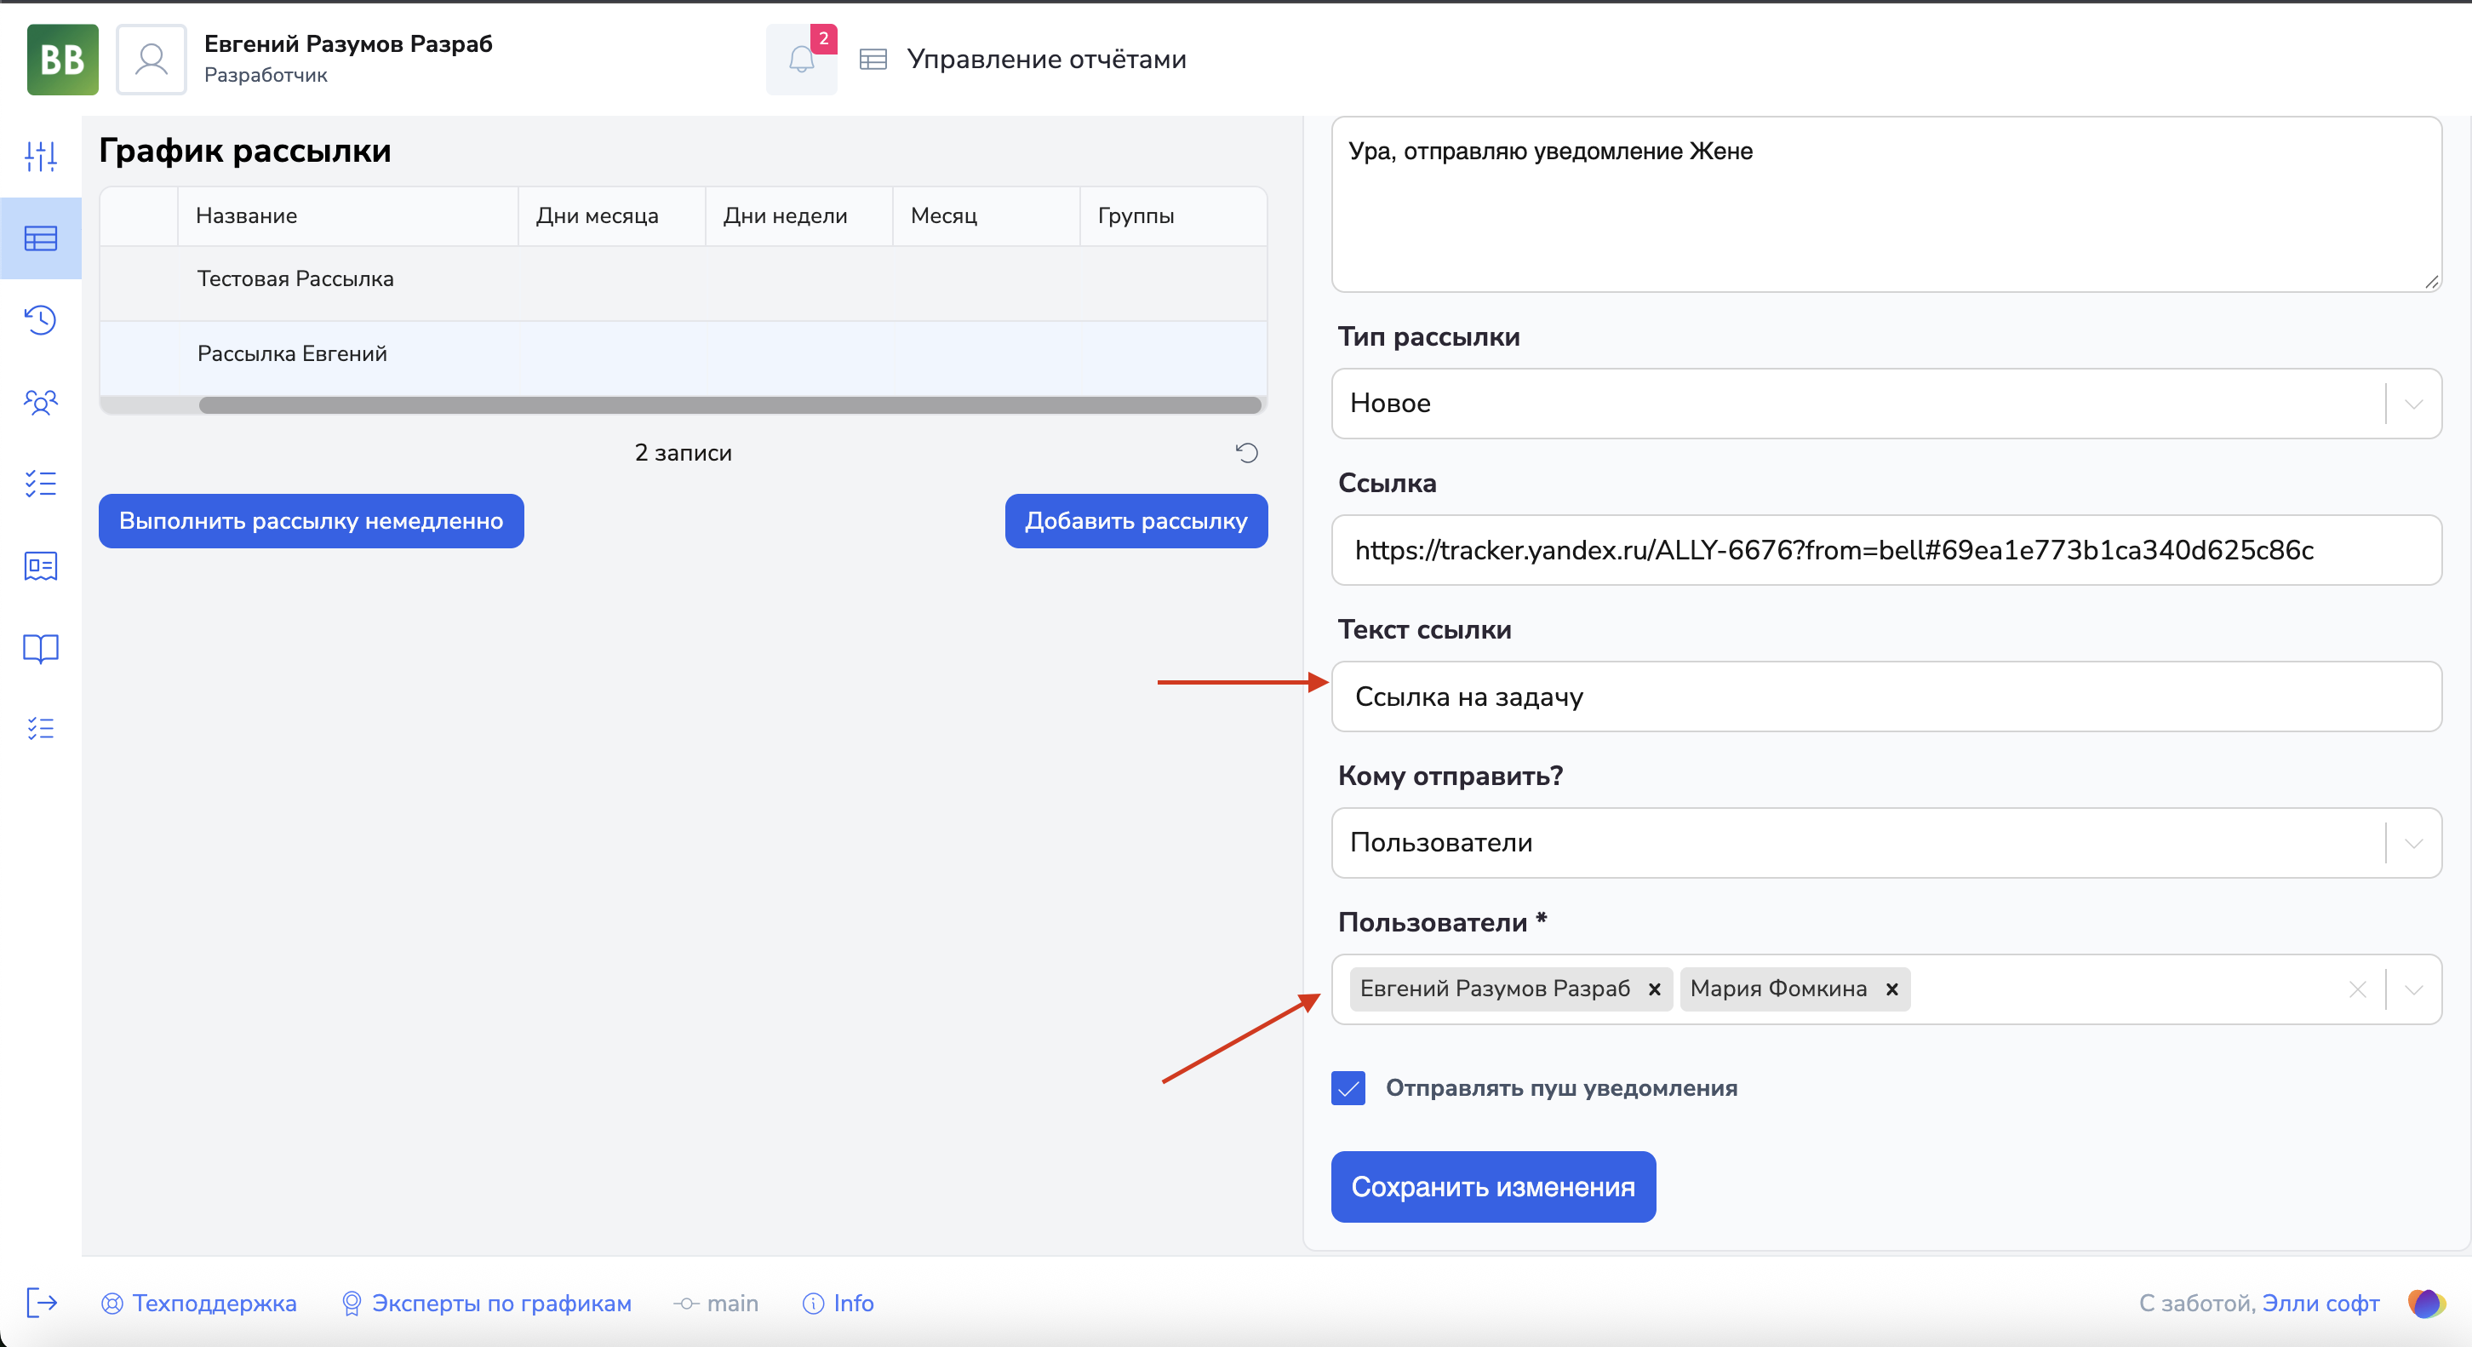The height and width of the screenshot is (1347, 2472).
Task: Remove 'Евгений Разумов Разраб' from users
Action: [x=1655, y=989]
